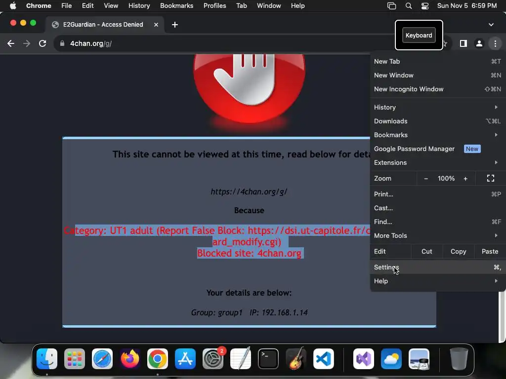Expand the Extensions submenu
The image size is (506, 379).
click(x=437, y=162)
